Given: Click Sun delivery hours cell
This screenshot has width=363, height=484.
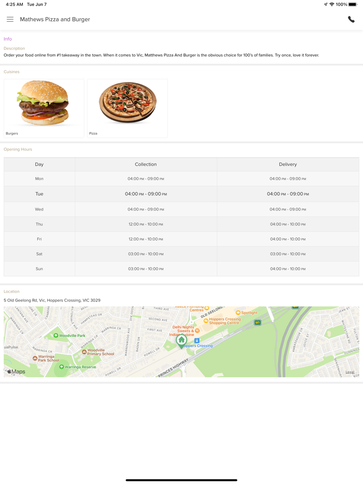Looking at the screenshot, I should coord(288,269).
